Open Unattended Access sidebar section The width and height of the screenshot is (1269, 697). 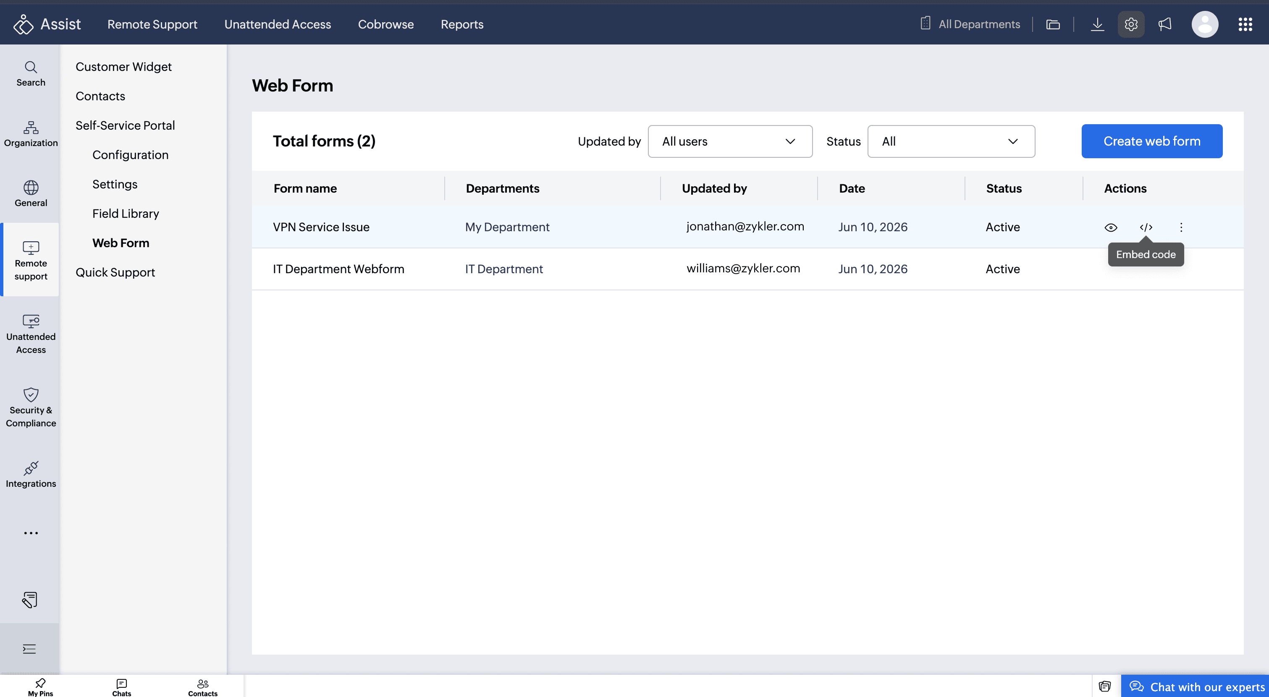[x=31, y=334]
